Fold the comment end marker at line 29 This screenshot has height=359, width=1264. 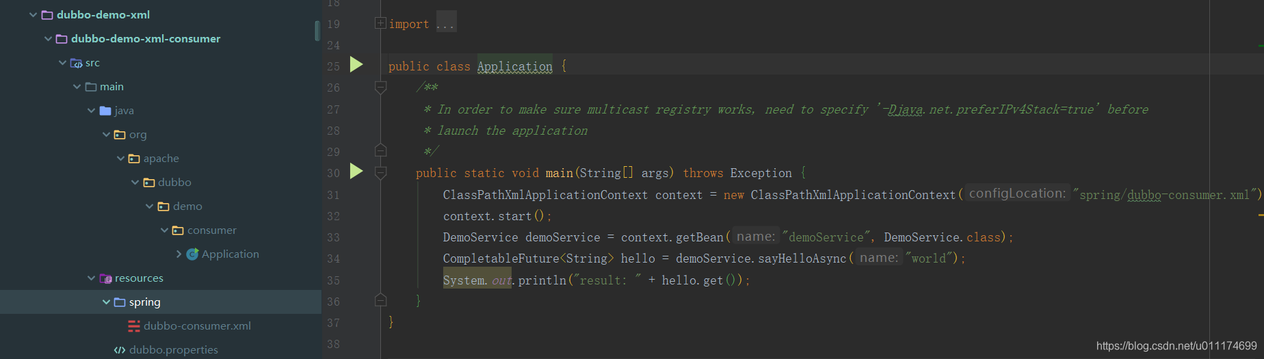(381, 150)
